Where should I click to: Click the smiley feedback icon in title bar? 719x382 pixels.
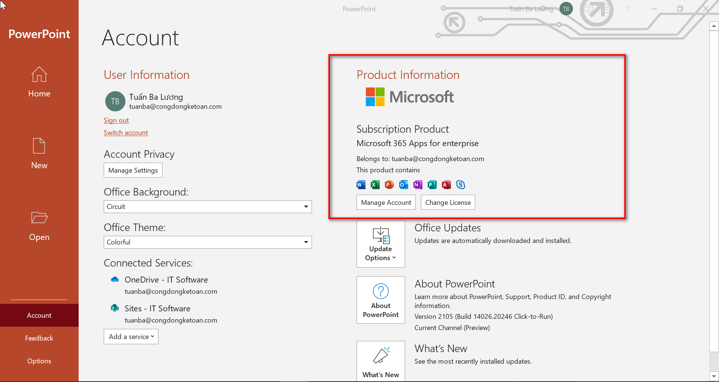(x=589, y=9)
